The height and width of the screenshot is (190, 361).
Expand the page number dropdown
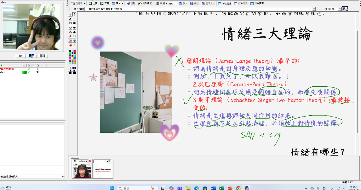tap(340, 9)
